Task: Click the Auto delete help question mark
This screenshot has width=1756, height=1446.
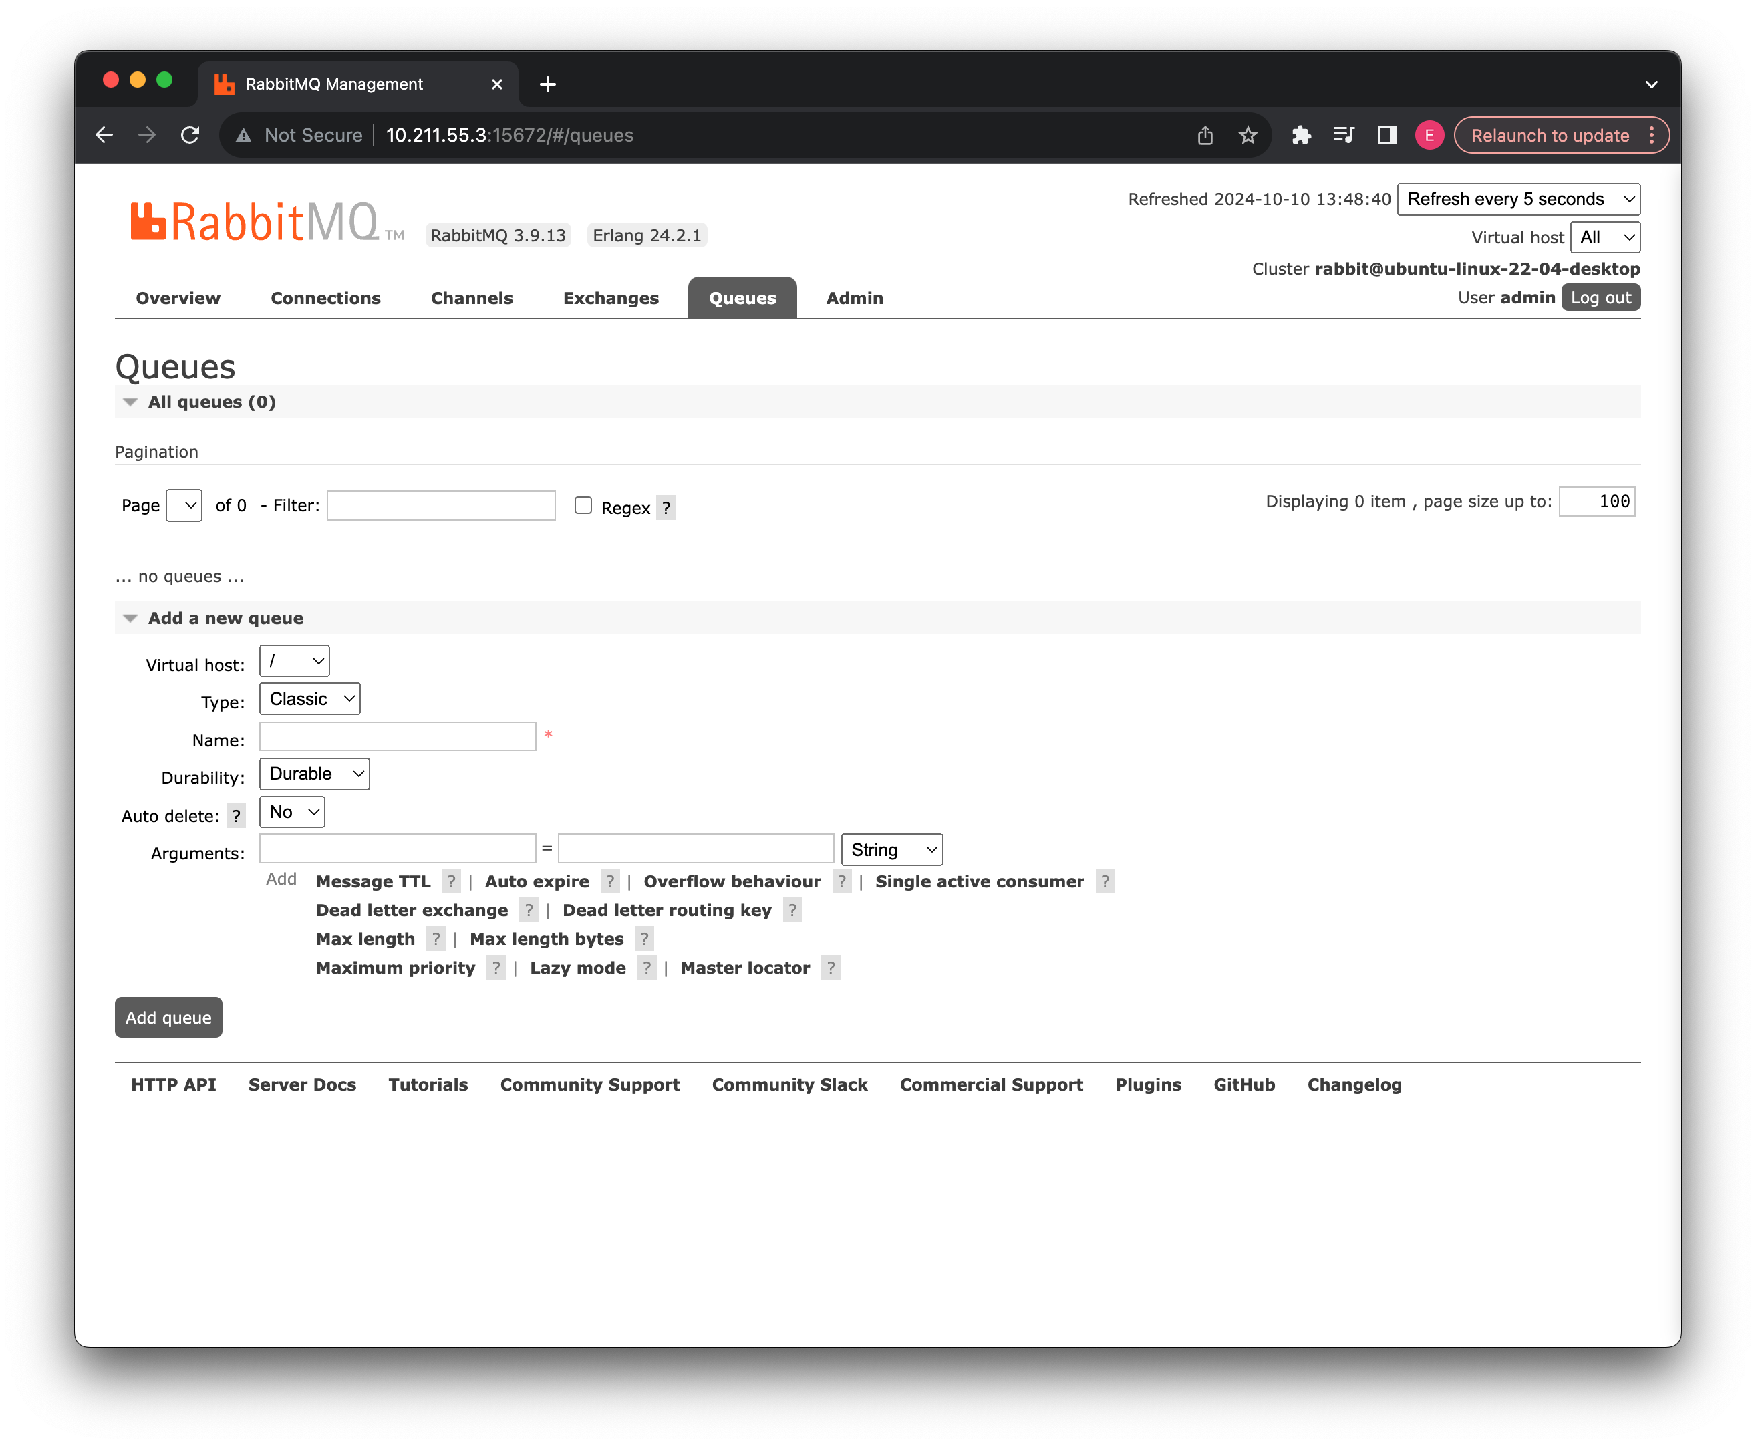Action: pos(237,817)
